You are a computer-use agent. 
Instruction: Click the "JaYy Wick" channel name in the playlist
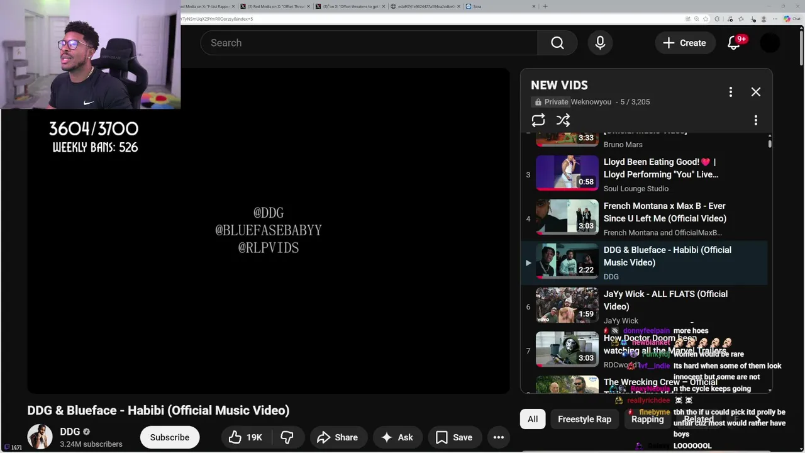(621, 321)
